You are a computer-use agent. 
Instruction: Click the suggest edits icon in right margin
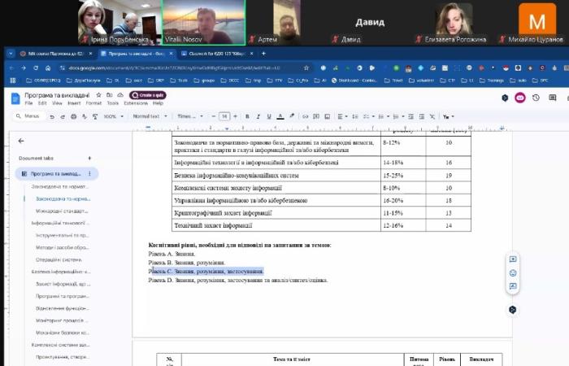click(513, 286)
